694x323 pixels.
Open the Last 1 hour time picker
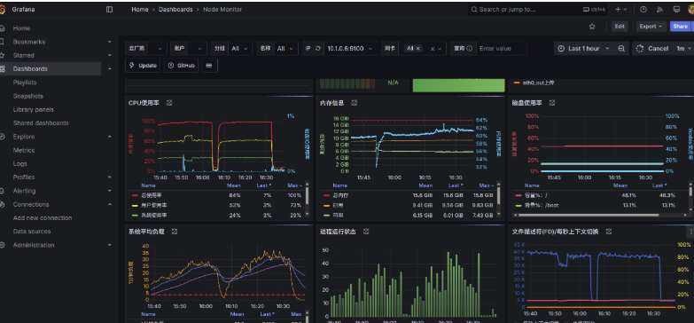[x=583, y=48]
